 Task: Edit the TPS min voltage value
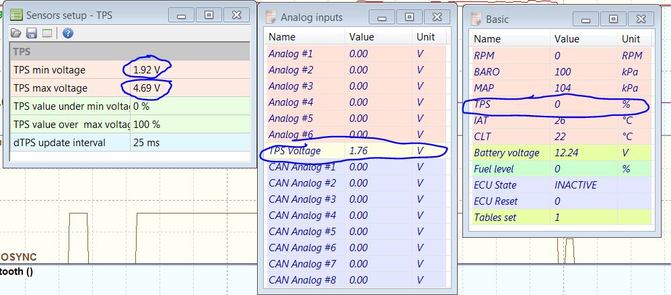(188, 69)
